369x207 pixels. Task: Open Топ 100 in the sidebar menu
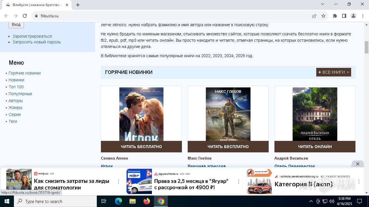coord(16,87)
